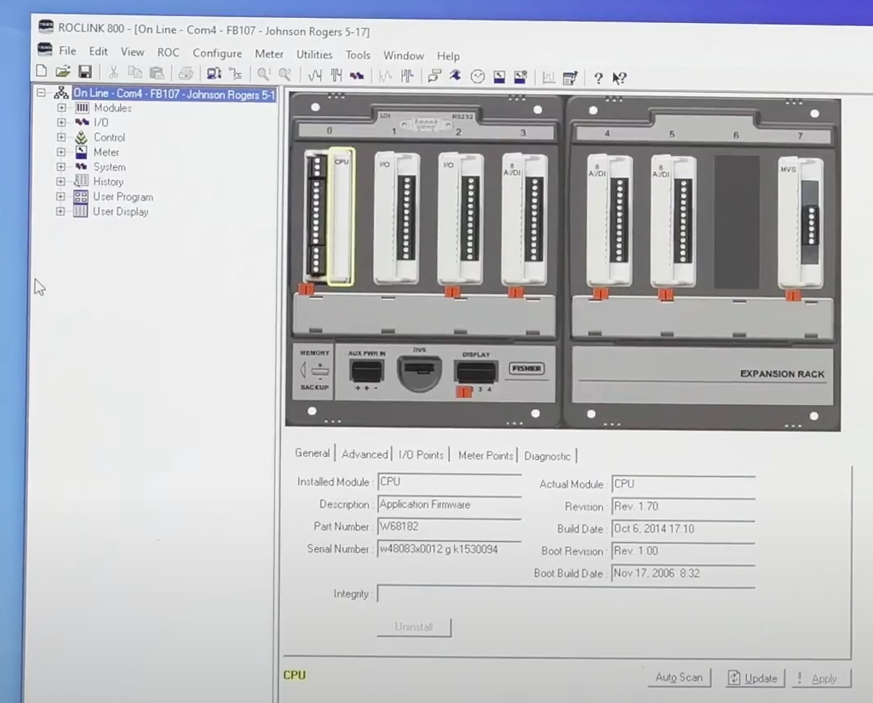Viewport: 873px width, 703px height.
Task: Click the Help question mark icon
Action: (x=598, y=78)
